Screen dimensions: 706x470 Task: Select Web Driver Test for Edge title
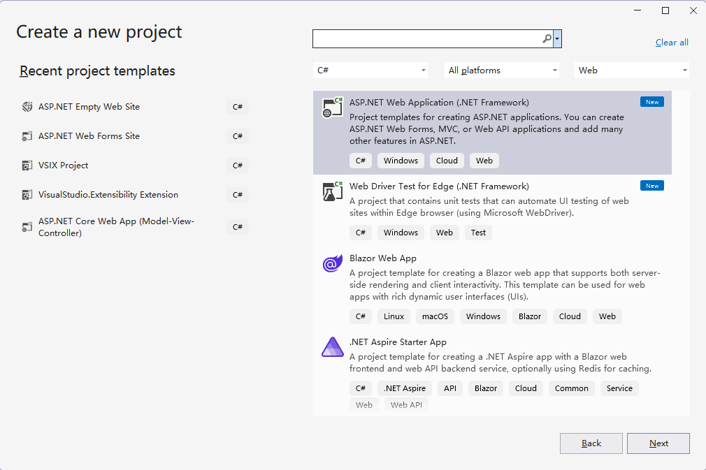439,186
